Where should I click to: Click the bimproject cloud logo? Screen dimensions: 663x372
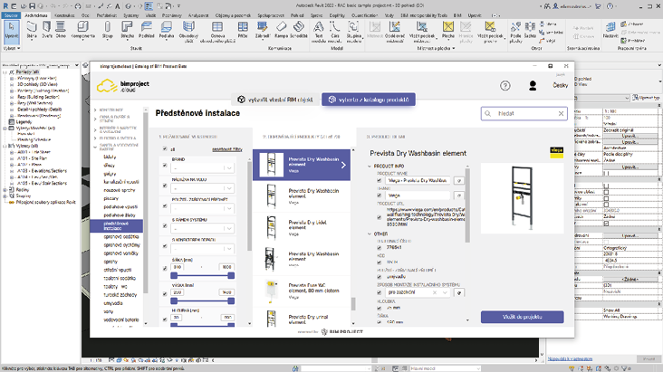click(120, 85)
